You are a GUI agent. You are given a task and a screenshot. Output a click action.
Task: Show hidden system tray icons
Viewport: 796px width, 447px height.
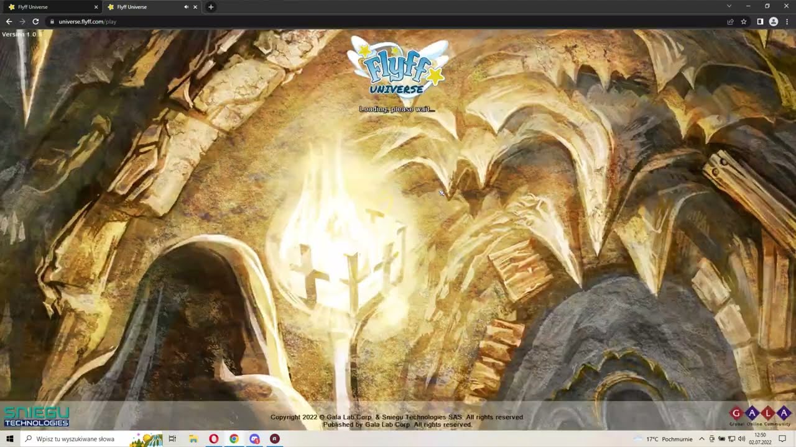click(x=702, y=439)
